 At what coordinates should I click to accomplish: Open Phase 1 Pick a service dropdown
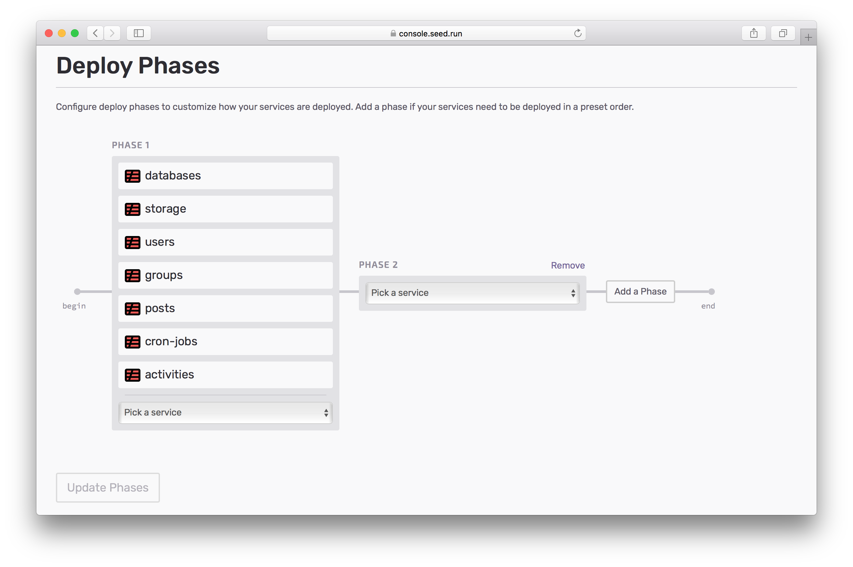(225, 413)
